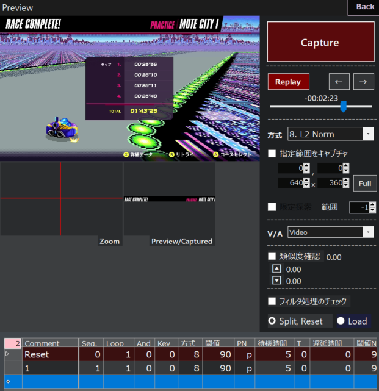Click the down-triangle similarity icon
379x391 pixels.
pos(276,281)
